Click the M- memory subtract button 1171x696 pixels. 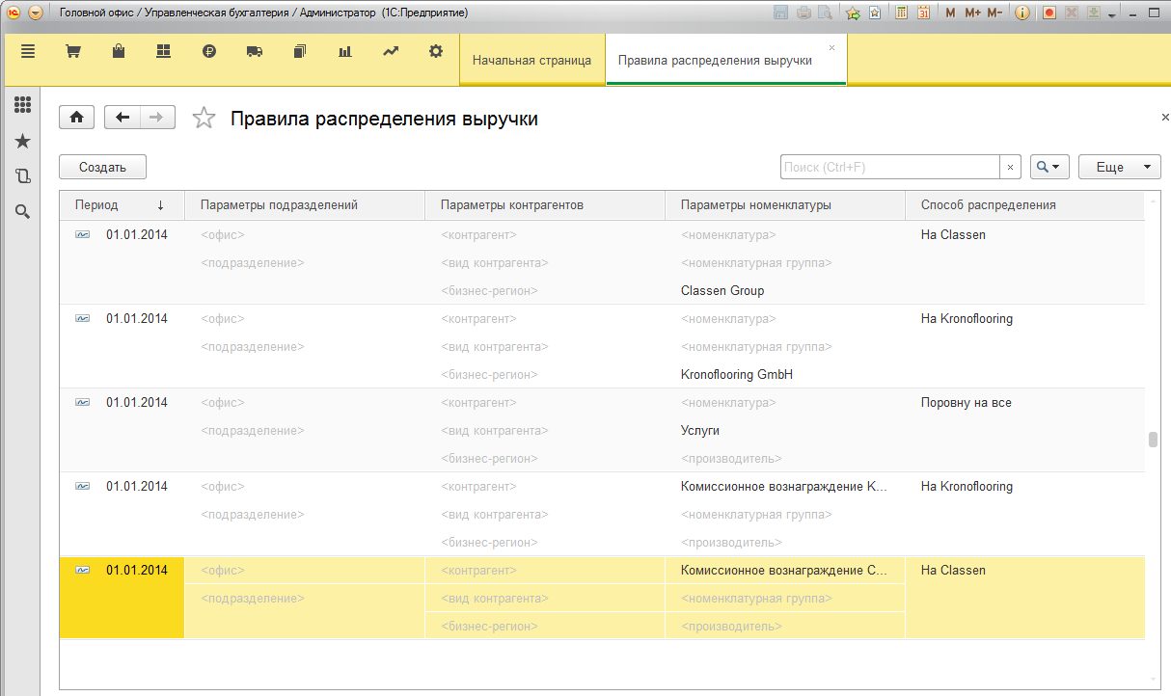(x=994, y=13)
